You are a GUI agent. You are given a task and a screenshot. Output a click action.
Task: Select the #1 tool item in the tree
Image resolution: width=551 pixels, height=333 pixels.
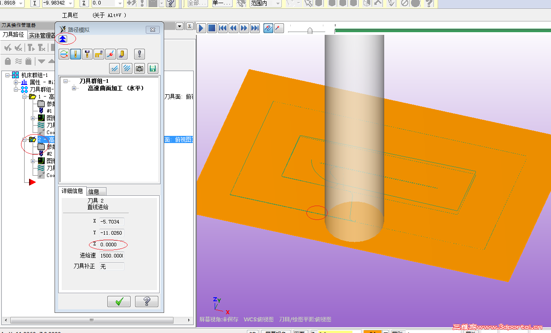point(45,111)
